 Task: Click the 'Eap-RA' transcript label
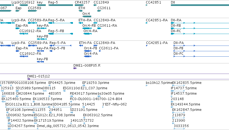tap(22, 25)
